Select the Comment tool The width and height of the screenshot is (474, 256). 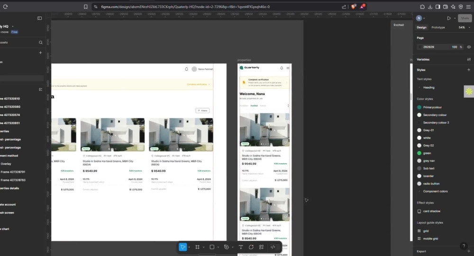[251, 247]
